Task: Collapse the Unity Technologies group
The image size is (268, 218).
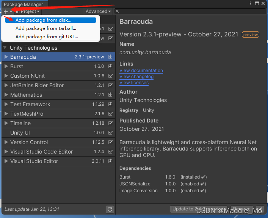Action: click(x=5, y=48)
